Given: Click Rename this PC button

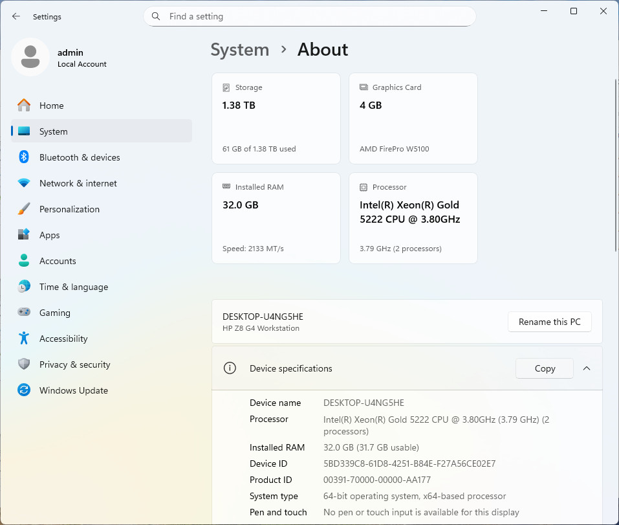Looking at the screenshot, I should point(550,322).
